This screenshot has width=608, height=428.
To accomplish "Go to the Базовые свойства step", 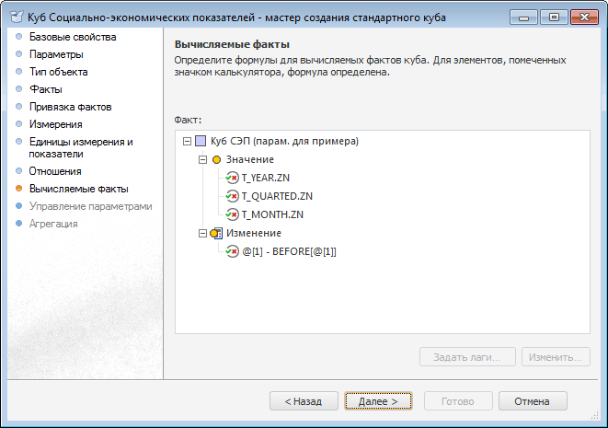I will (x=73, y=38).
